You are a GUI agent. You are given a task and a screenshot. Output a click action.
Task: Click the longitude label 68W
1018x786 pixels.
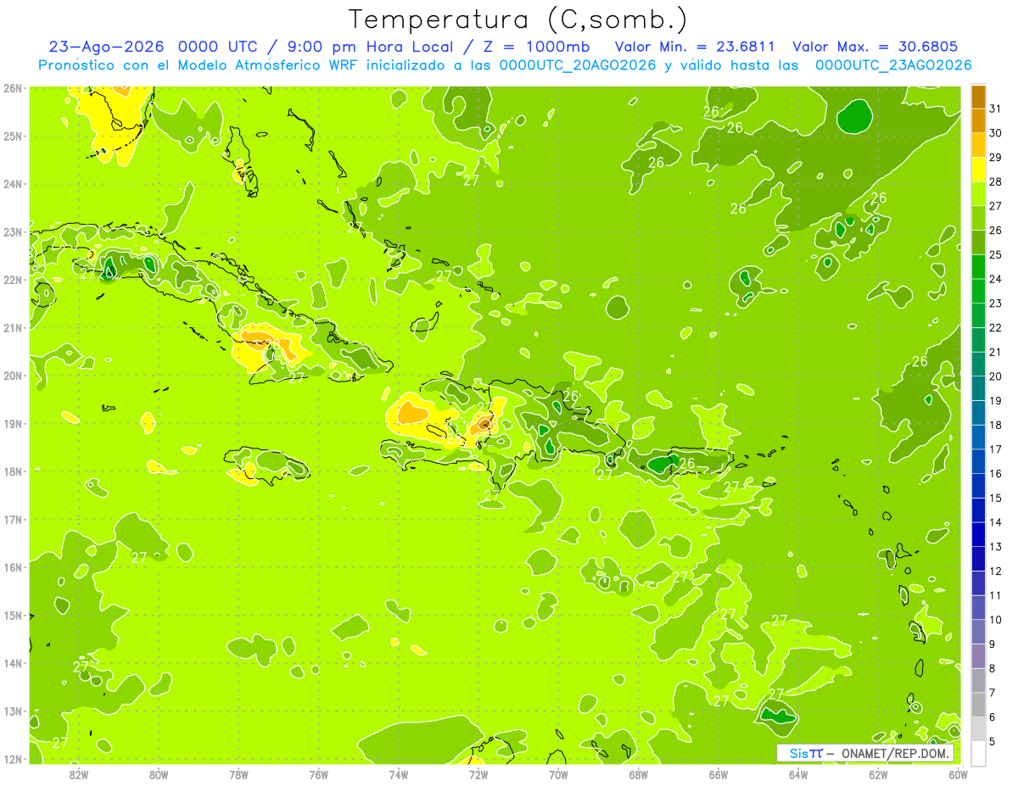pyautogui.click(x=638, y=773)
